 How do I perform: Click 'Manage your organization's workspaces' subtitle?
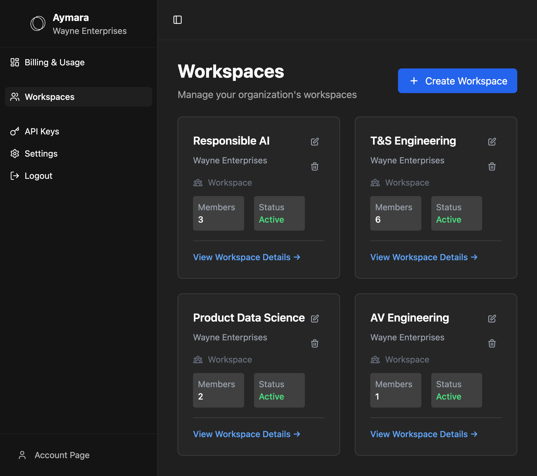(x=267, y=95)
